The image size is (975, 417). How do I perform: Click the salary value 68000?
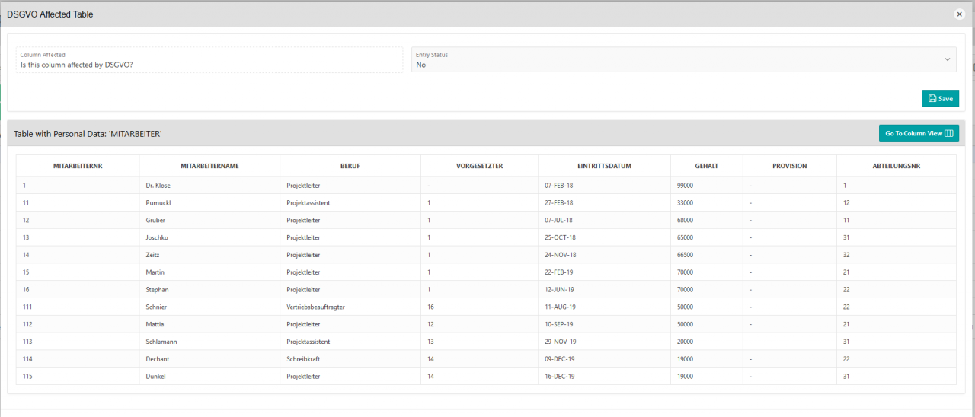(685, 221)
